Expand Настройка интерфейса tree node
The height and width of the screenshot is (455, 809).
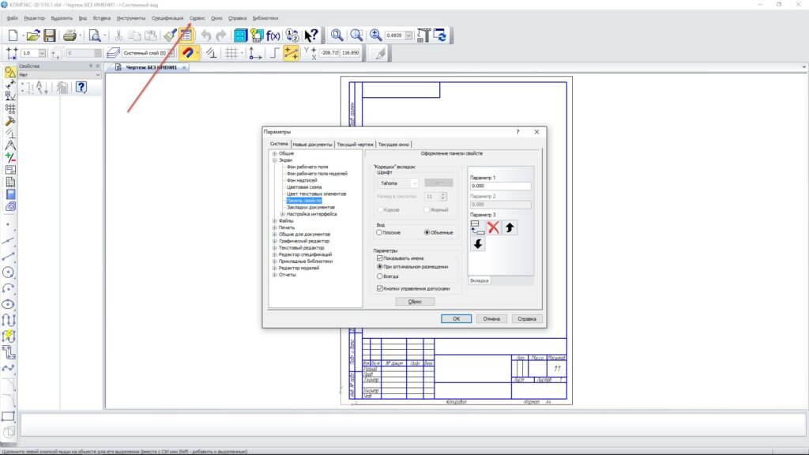[282, 214]
